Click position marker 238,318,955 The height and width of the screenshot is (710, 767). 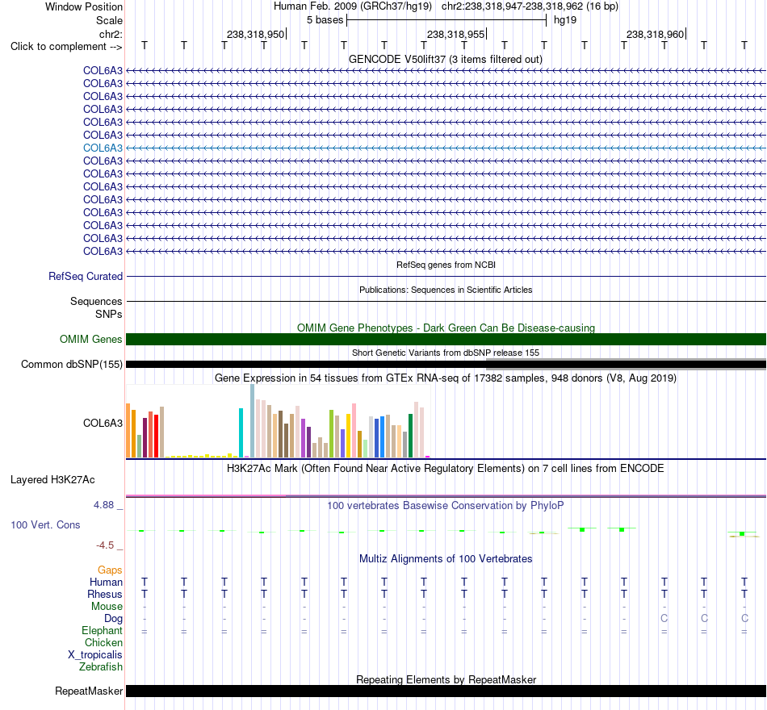click(x=456, y=34)
